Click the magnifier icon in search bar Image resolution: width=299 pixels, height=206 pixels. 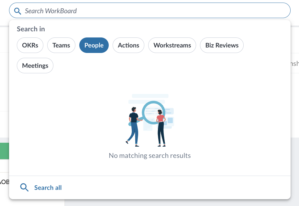pos(18,11)
